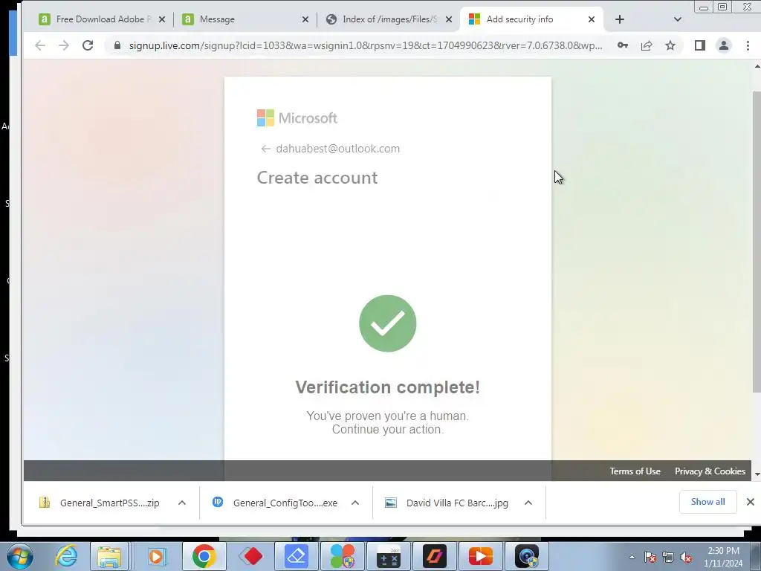The width and height of the screenshot is (761, 571).
Task: Open the colorful circles taskbar app
Action: click(342, 556)
